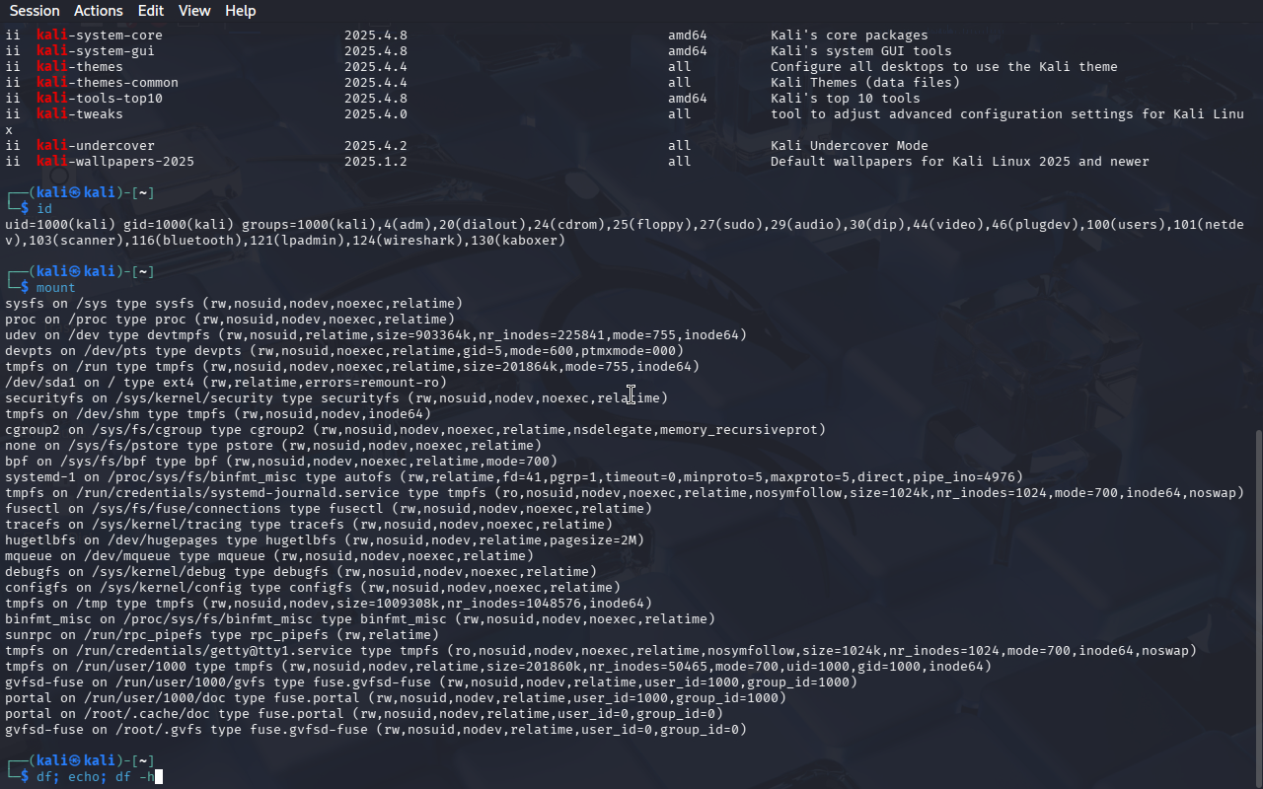The height and width of the screenshot is (789, 1263).
Task: Click the 'mount' command text
Action: click(55, 288)
